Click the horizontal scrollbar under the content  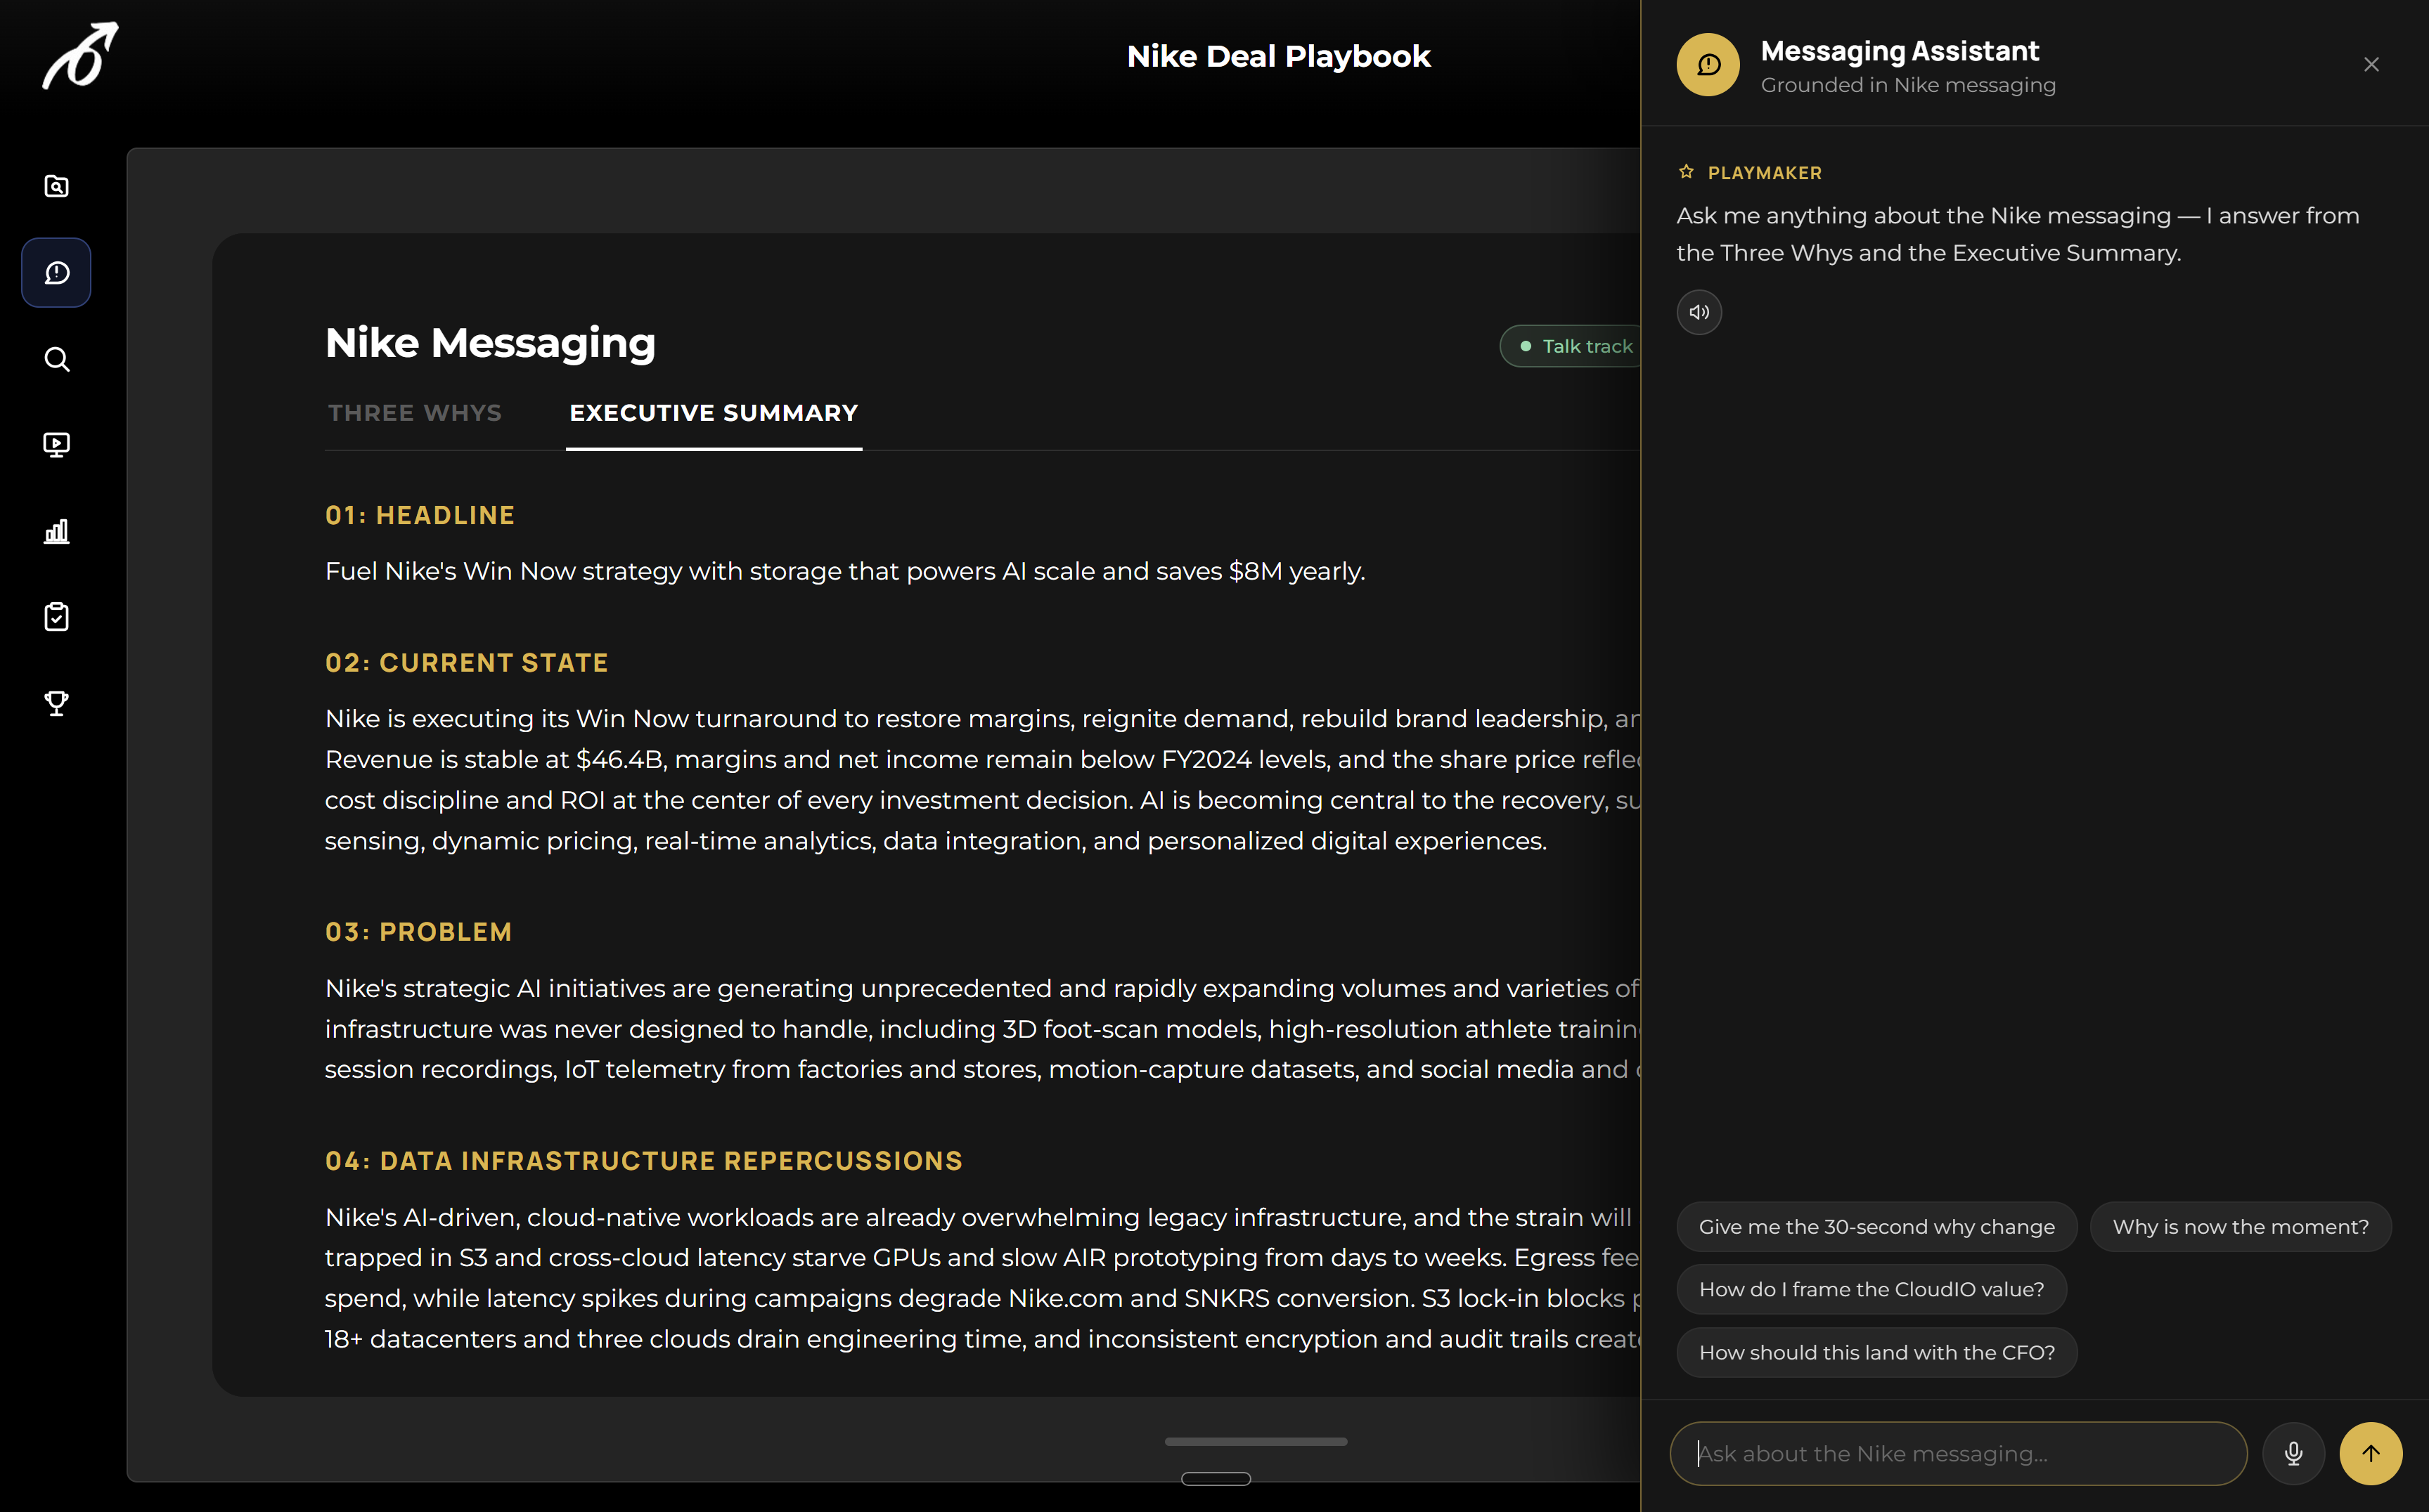1256,1441
